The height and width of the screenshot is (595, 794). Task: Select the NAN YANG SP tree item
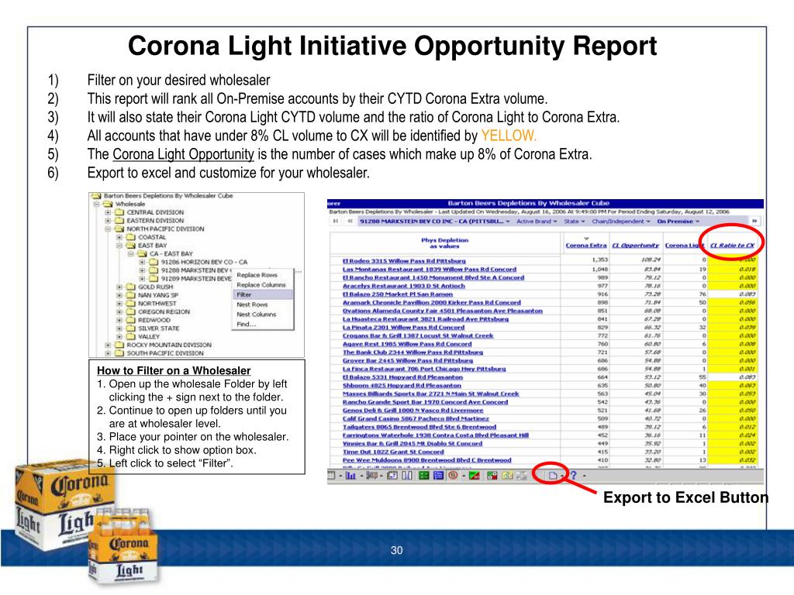158,295
